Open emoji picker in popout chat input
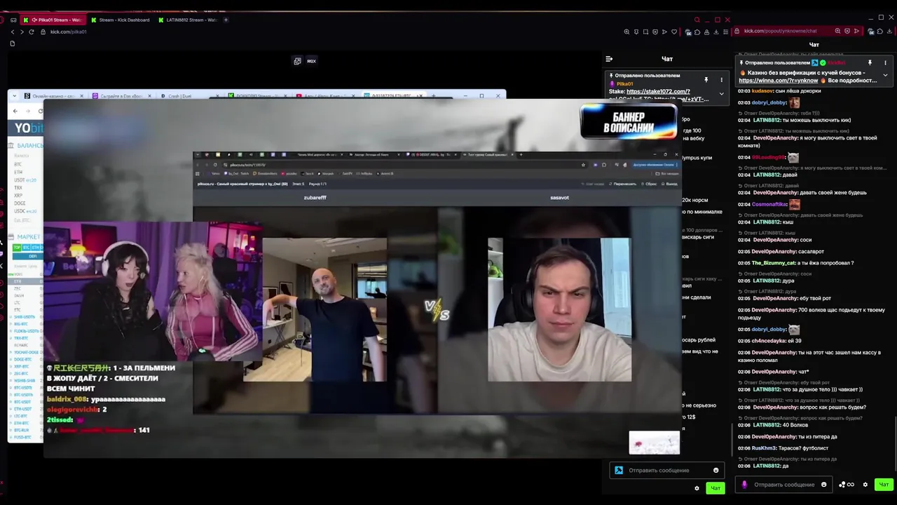Viewport: 897px width, 505px height. click(x=823, y=485)
